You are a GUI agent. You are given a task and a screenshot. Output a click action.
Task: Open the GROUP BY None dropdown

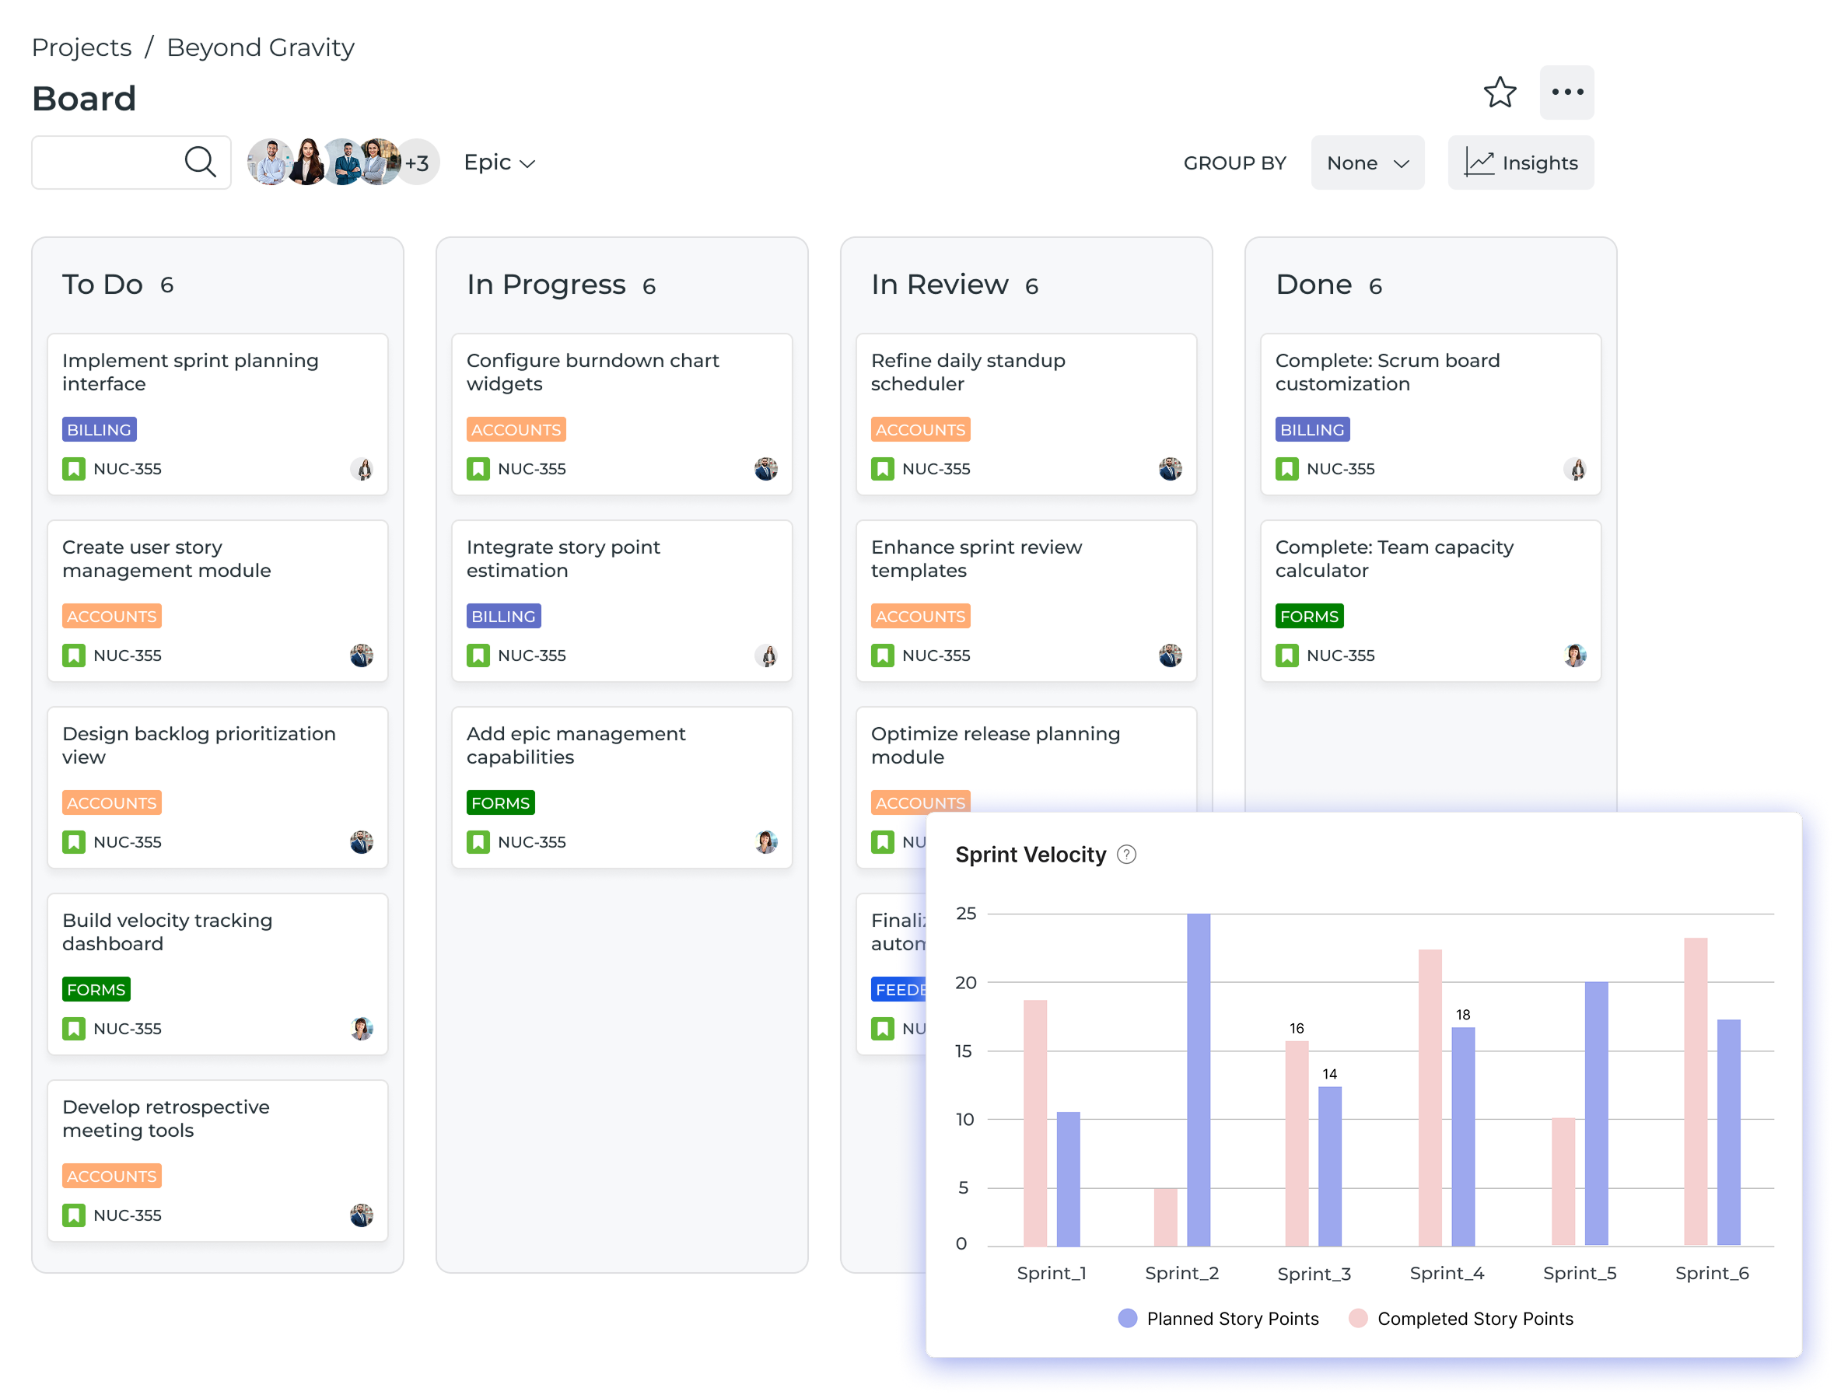(x=1367, y=163)
